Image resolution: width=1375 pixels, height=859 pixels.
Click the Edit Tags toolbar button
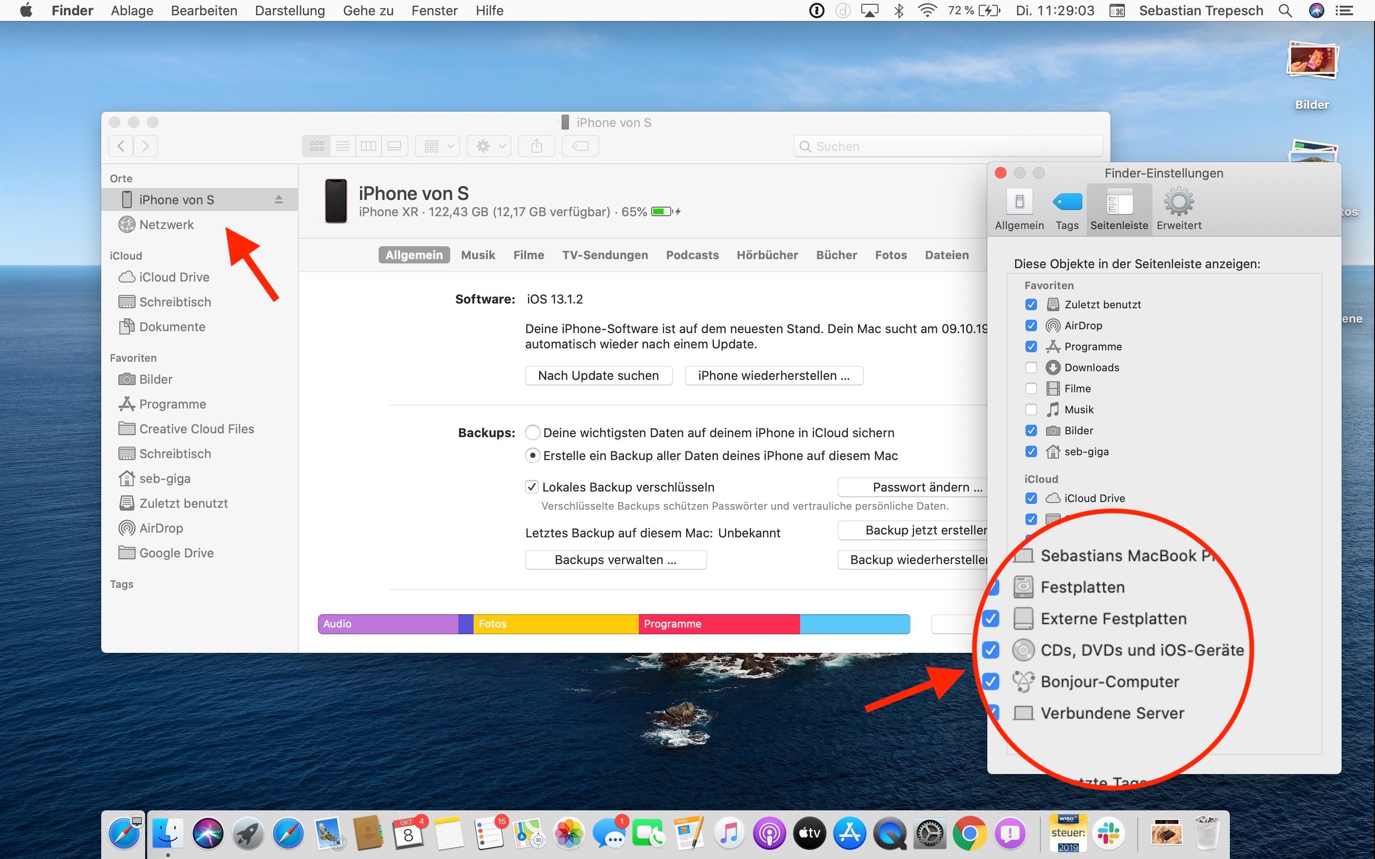tap(580, 146)
